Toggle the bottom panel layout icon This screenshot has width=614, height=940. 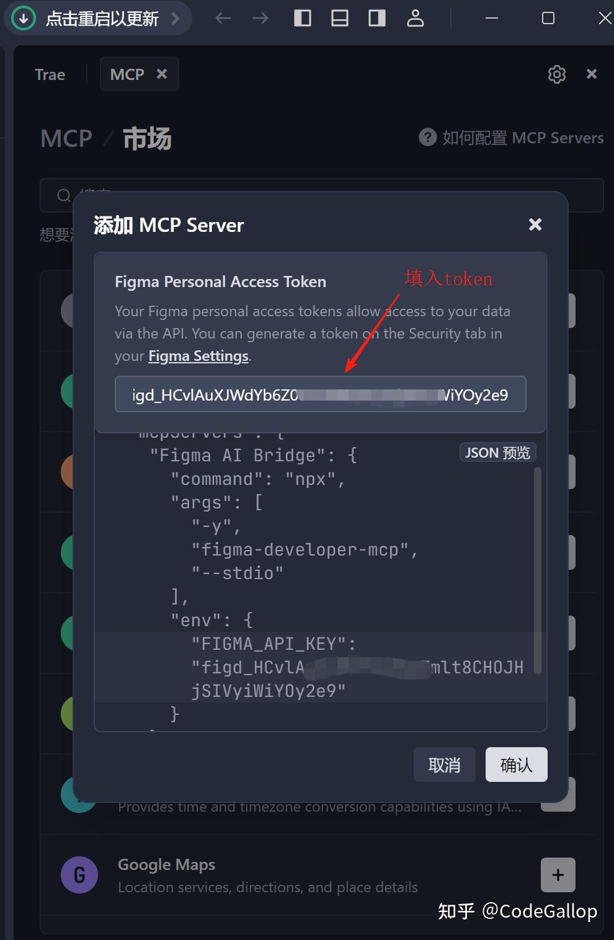340,19
